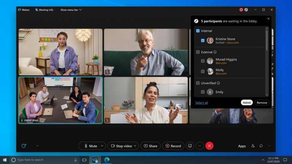
Task: Expand the Stop video options arrow
Action: [x=136, y=146]
